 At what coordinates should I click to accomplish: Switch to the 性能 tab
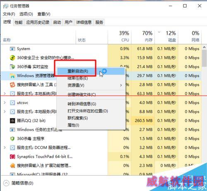(x=19, y=22)
